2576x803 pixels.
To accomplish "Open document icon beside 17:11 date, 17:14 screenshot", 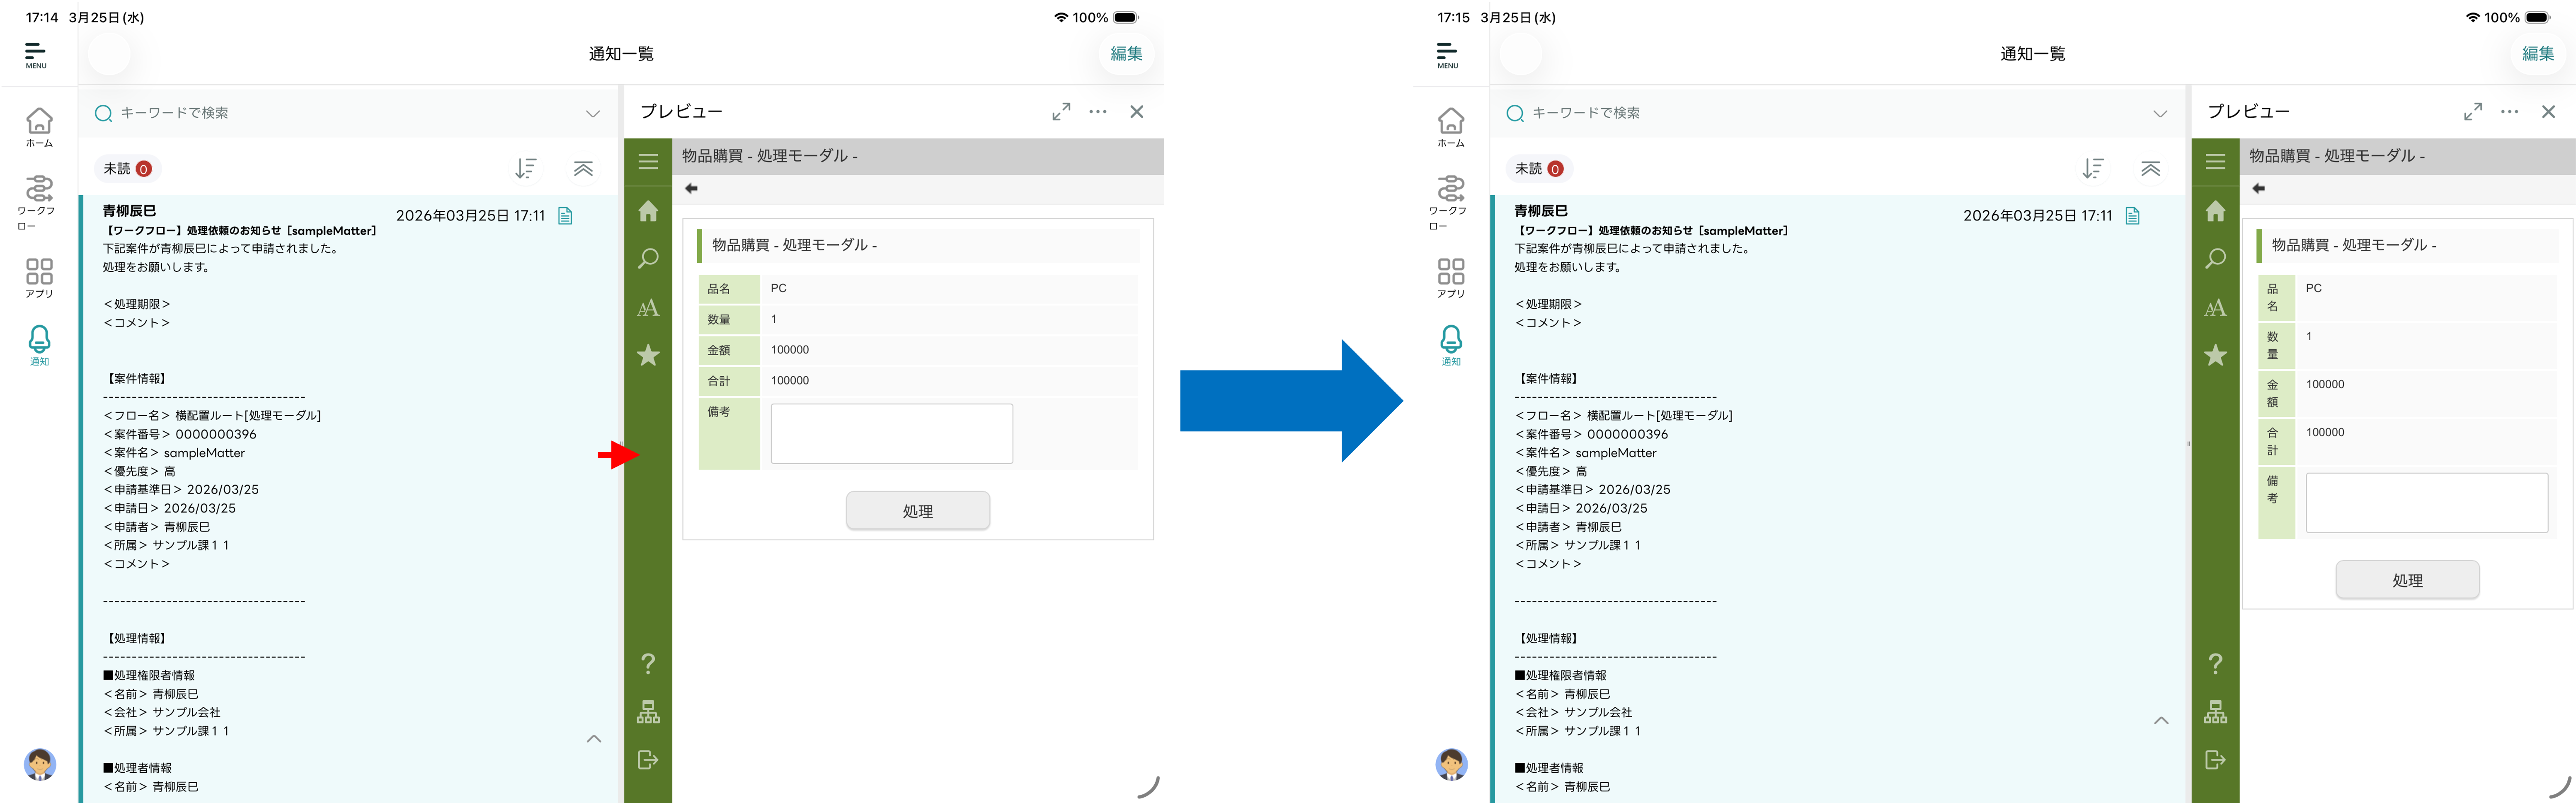I will [x=565, y=216].
